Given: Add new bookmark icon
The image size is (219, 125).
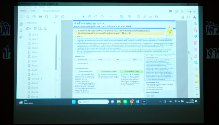Looking at the screenshot, I should point(40,29).
